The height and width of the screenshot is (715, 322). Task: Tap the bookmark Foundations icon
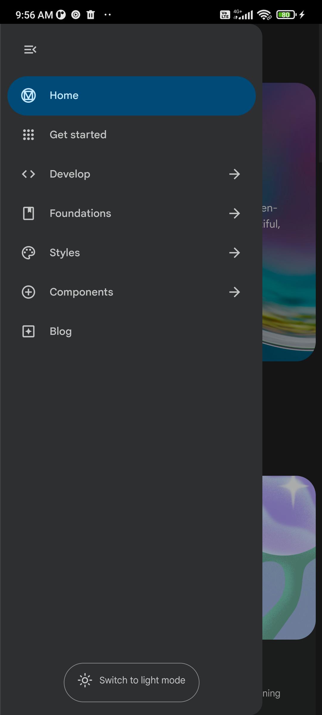pos(29,213)
